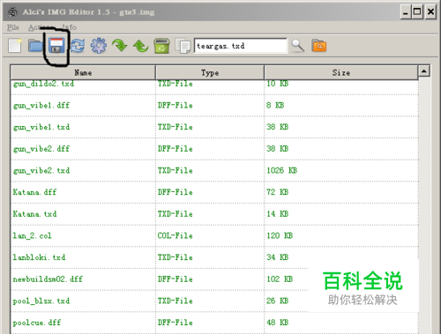Minimize the IMG Editor window
Image resolution: width=441 pixels, height=334 pixels.
pyautogui.click(x=406, y=12)
